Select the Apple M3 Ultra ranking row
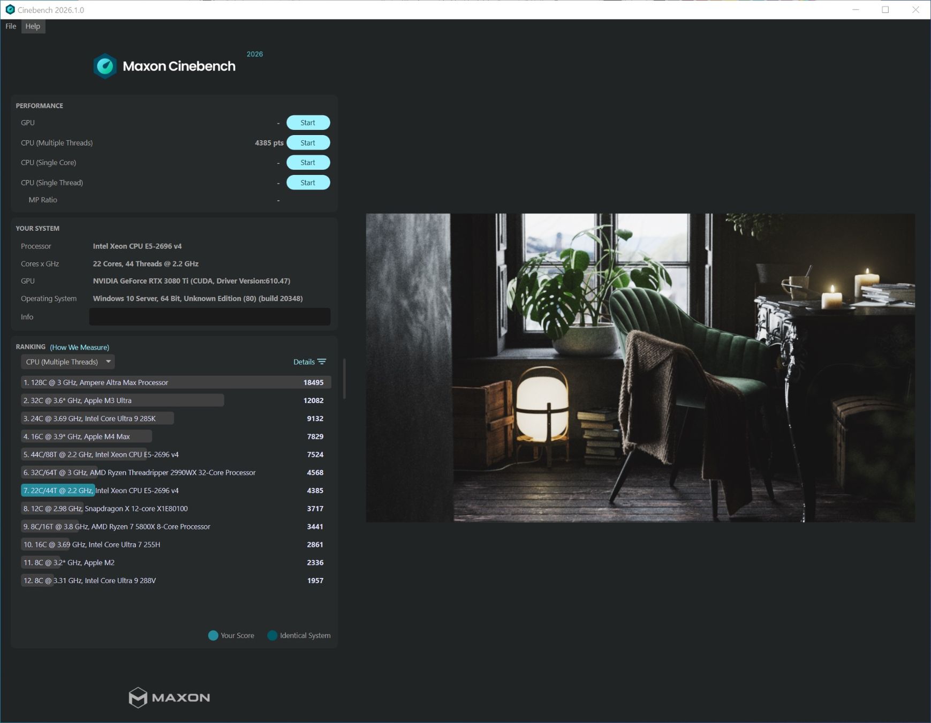Viewport: 931px width, 723px height. 176,401
